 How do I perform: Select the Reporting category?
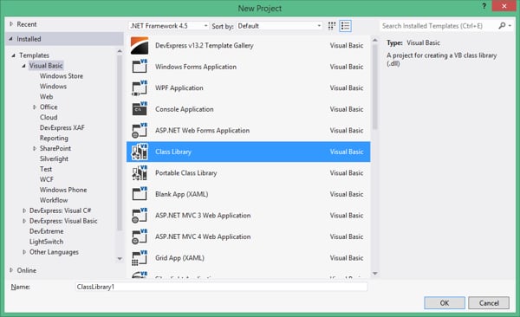54,138
